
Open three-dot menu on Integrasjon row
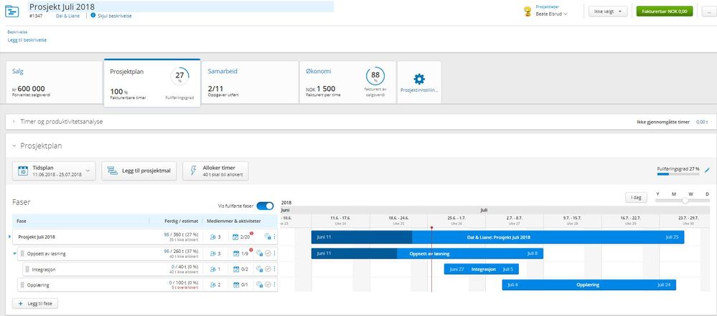coord(274,269)
